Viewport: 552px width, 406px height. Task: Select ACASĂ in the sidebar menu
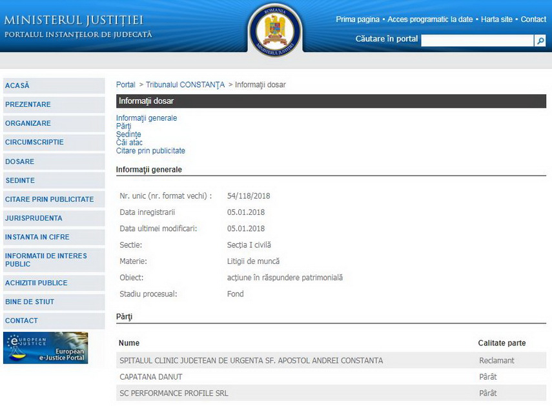click(17, 86)
